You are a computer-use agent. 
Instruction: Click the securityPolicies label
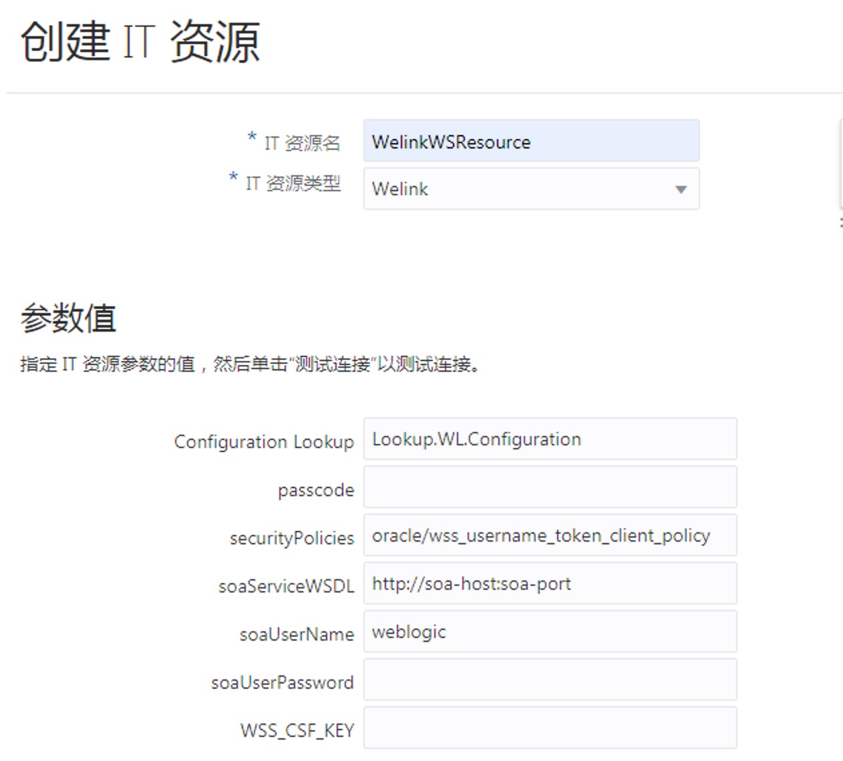292,538
